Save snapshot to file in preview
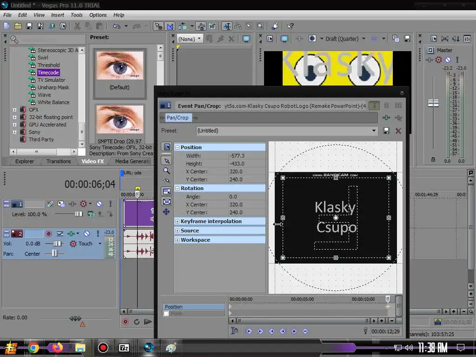Screen dimensions: 476x357 click(407, 39)
